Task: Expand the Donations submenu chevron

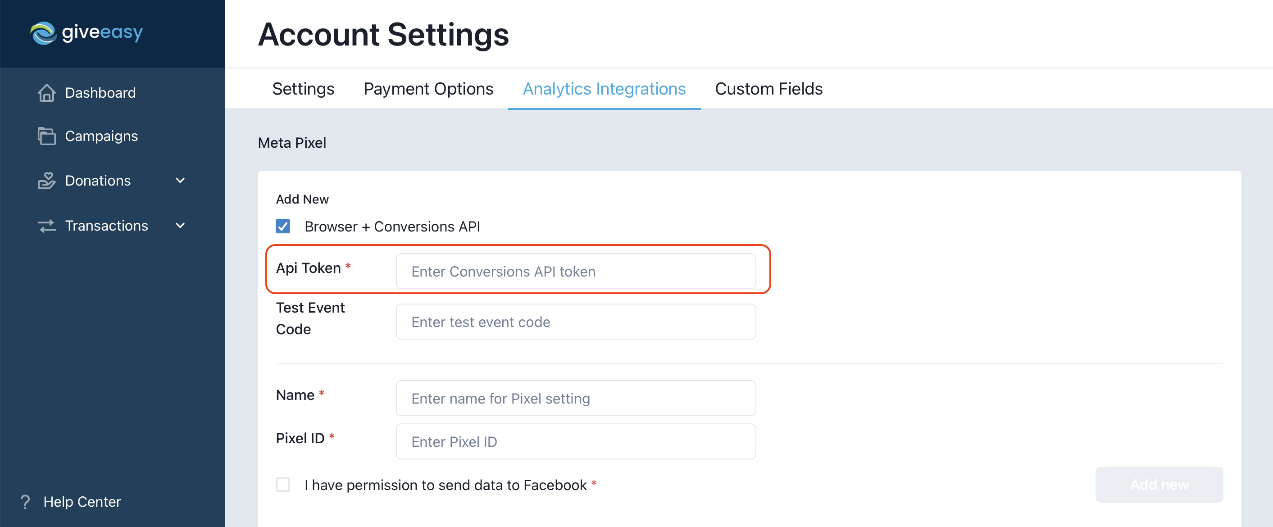Action: click(180, 181)
